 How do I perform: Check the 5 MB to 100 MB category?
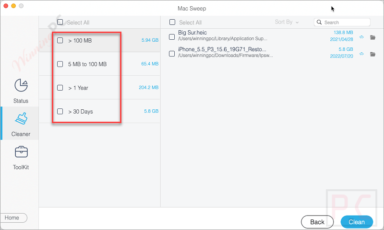(60, 64)
